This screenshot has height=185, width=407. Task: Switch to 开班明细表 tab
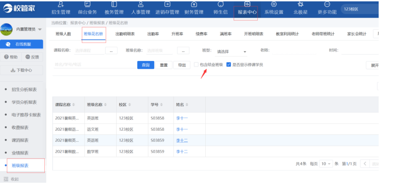point(254,34)
